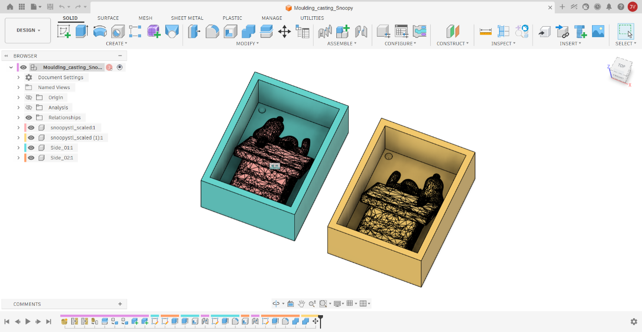Hide the snoopystl_scaled (1):1 component
The image size is (642, 332).
pyautogui.click(x=31, y=138)
